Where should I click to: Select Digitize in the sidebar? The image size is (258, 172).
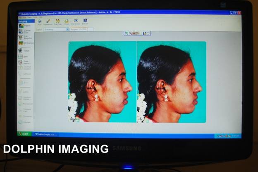click(24, 50)
